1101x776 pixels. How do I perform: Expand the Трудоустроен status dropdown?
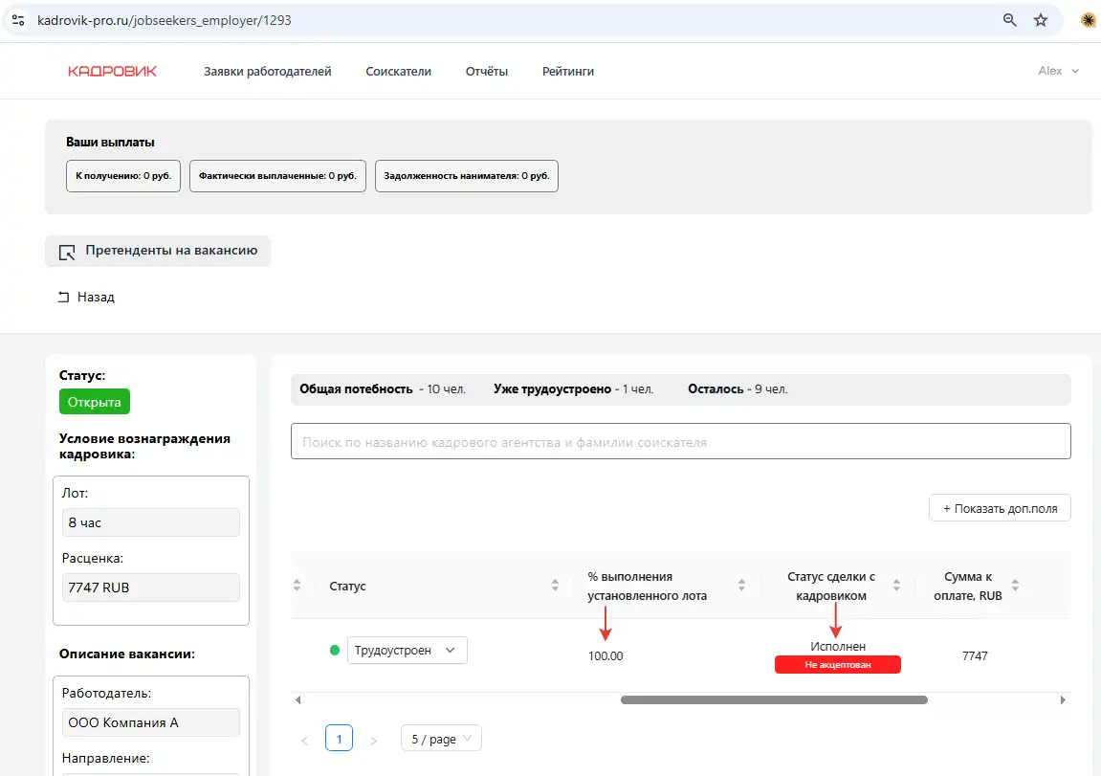click(407, 651)
